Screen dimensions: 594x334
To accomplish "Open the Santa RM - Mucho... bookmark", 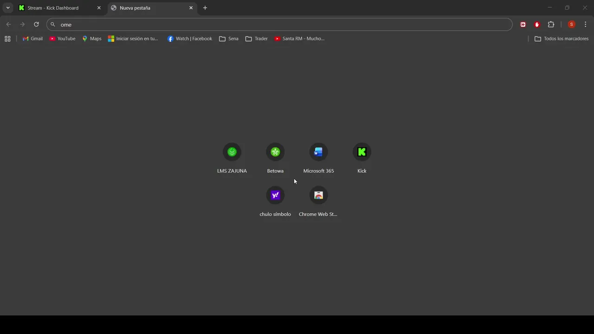I will tap(299, 39).
